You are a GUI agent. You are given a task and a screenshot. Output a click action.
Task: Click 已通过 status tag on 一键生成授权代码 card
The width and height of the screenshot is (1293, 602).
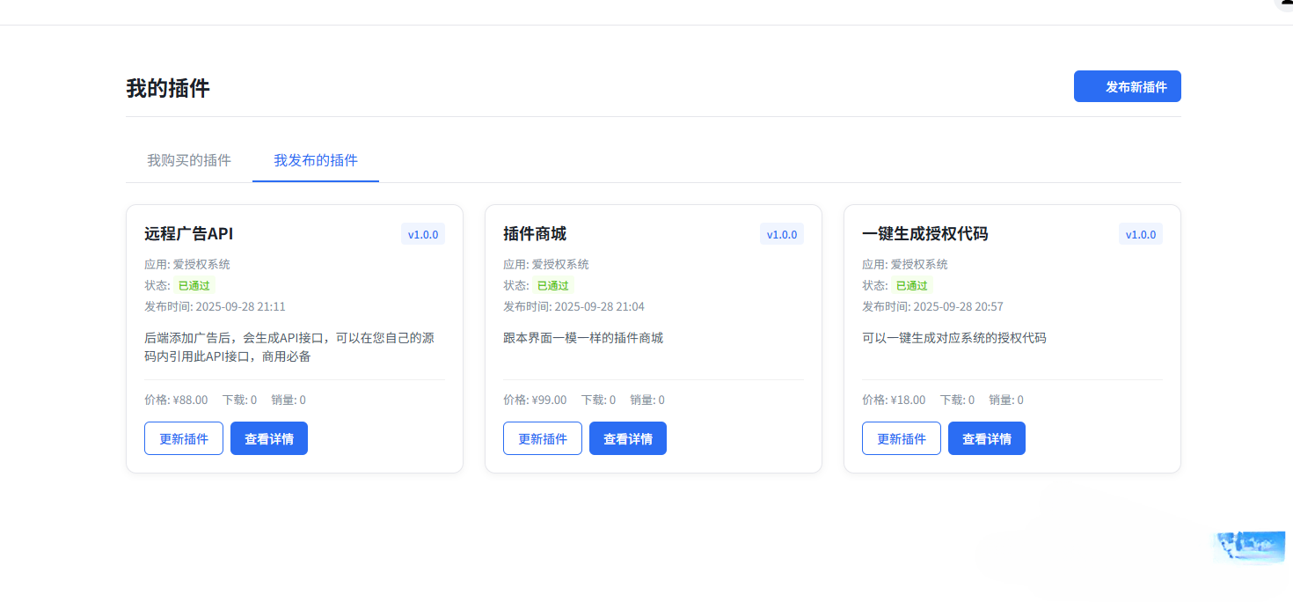913,285
